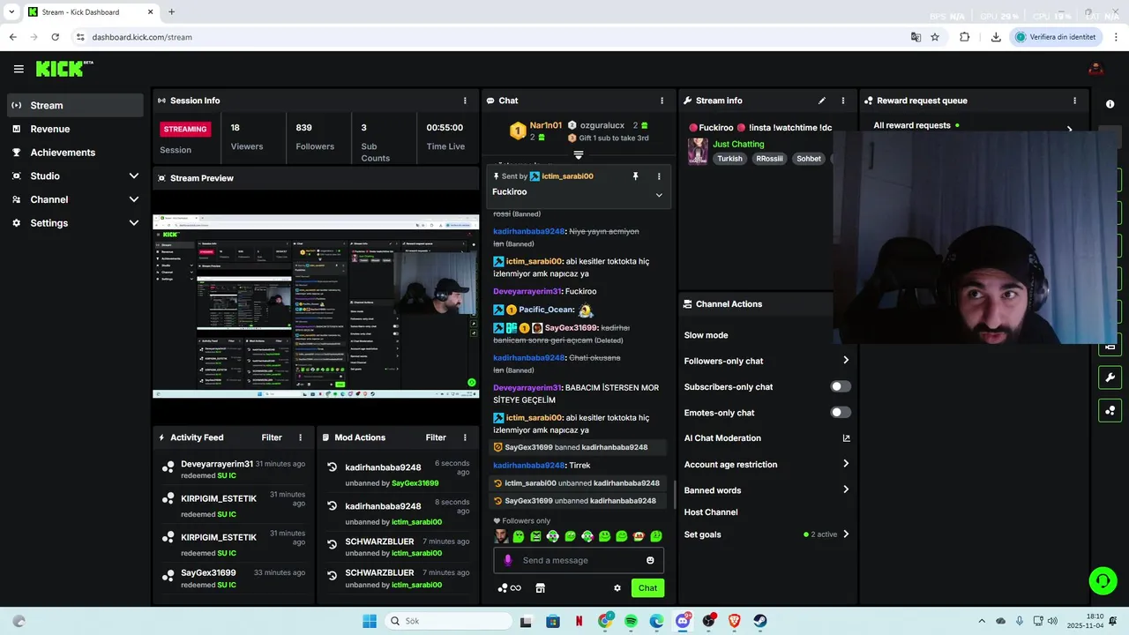
Task: Expand All reward requests arrow
Action: click(1070, 129)
